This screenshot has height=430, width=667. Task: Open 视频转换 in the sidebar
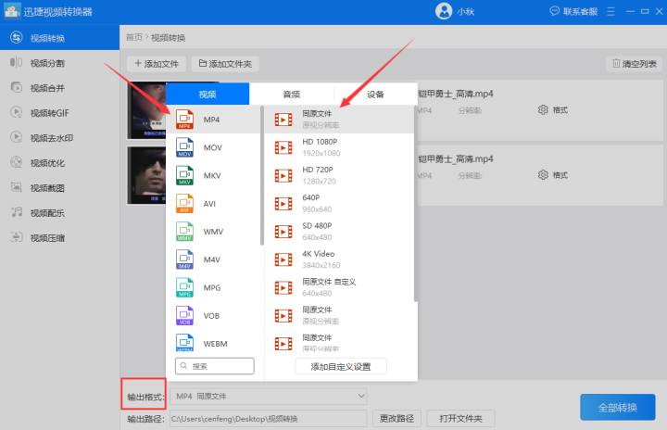(59, 38)
